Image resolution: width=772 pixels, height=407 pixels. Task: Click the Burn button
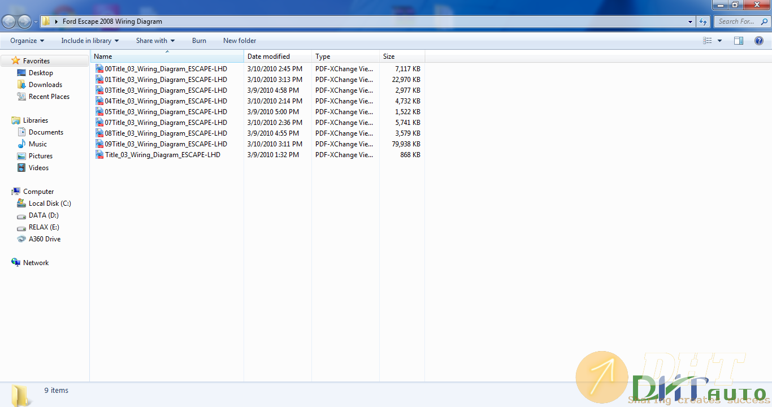pyautogui.click(x=199, y=41)
